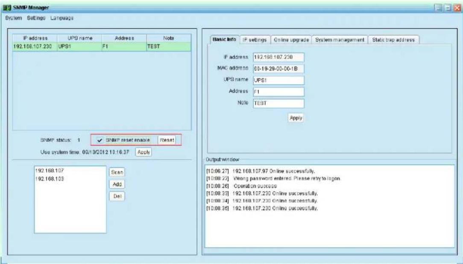Apply the system time setting
This screenshot has width=463, height=264.
[x=144, y=152]
